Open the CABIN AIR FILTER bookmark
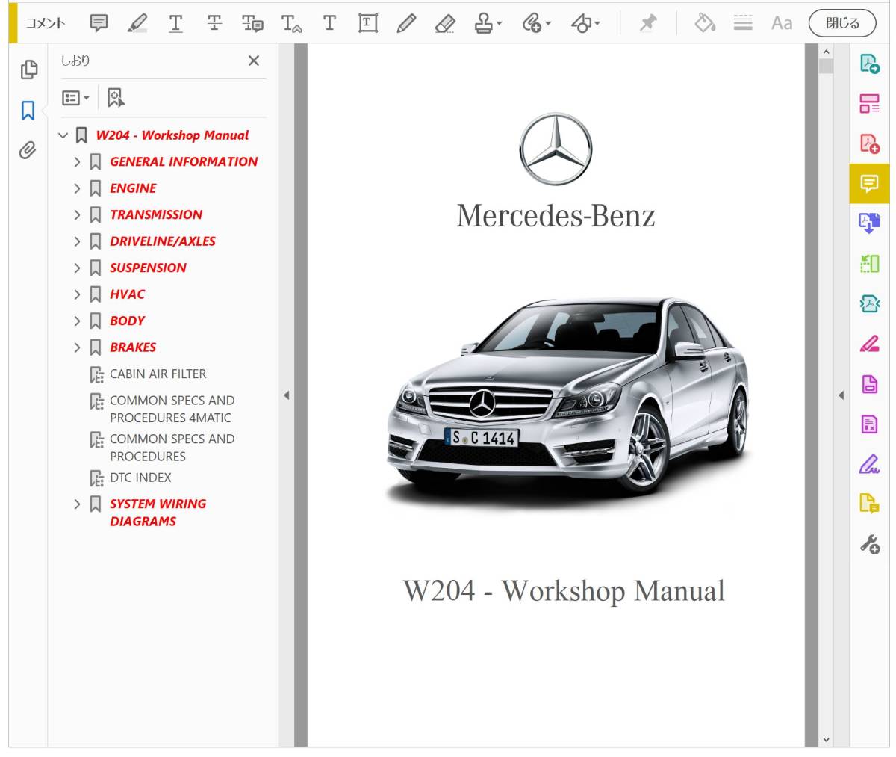The height and width of the screenshot is (757, 896). pyautogui.click(x=158, y=374)
